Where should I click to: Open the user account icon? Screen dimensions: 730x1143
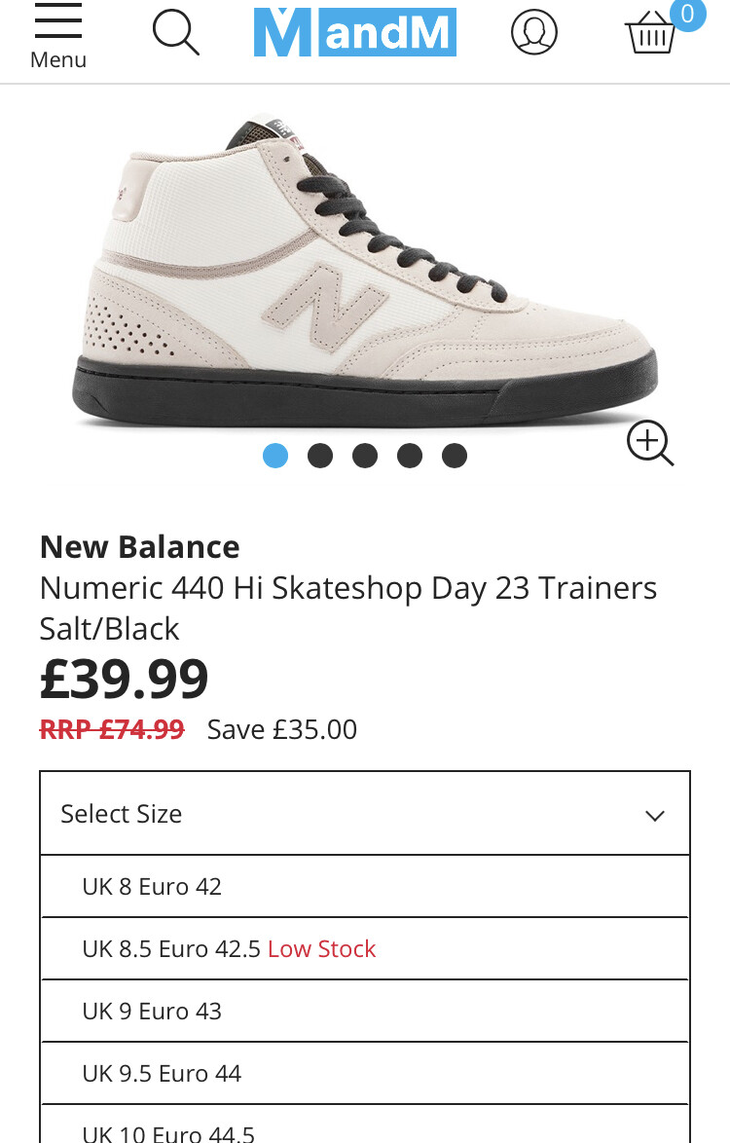point(534,33)
